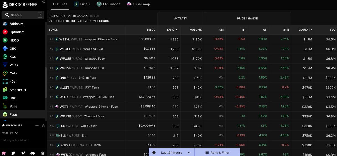Click the magnifier icon in search box

pyautogui.click(x=7, y=15)
